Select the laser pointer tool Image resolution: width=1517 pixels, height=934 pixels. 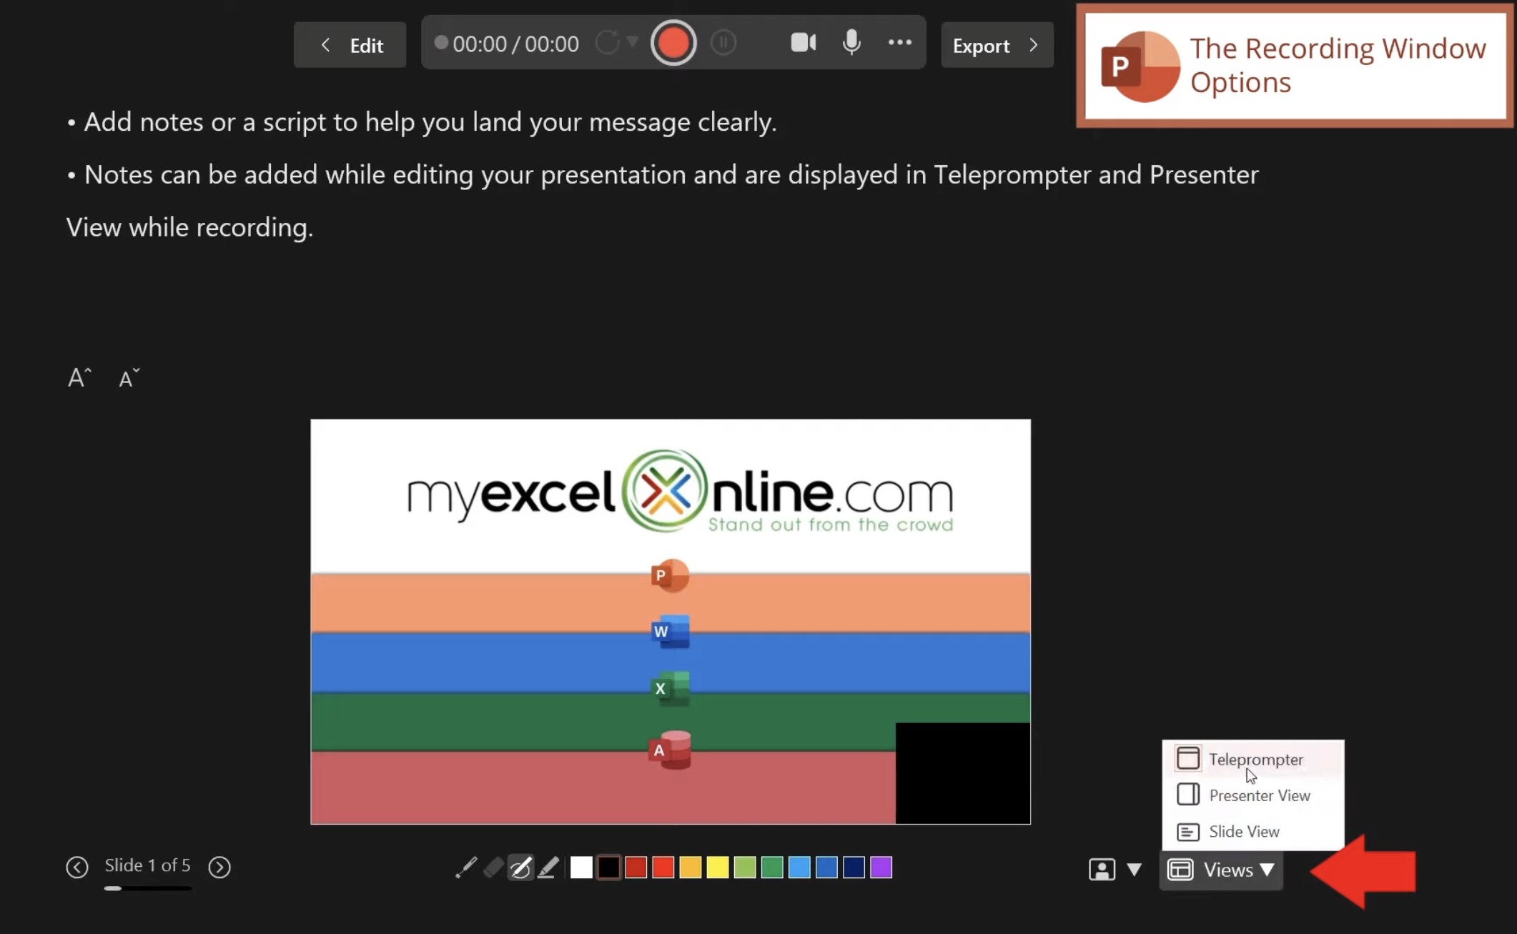466,868
